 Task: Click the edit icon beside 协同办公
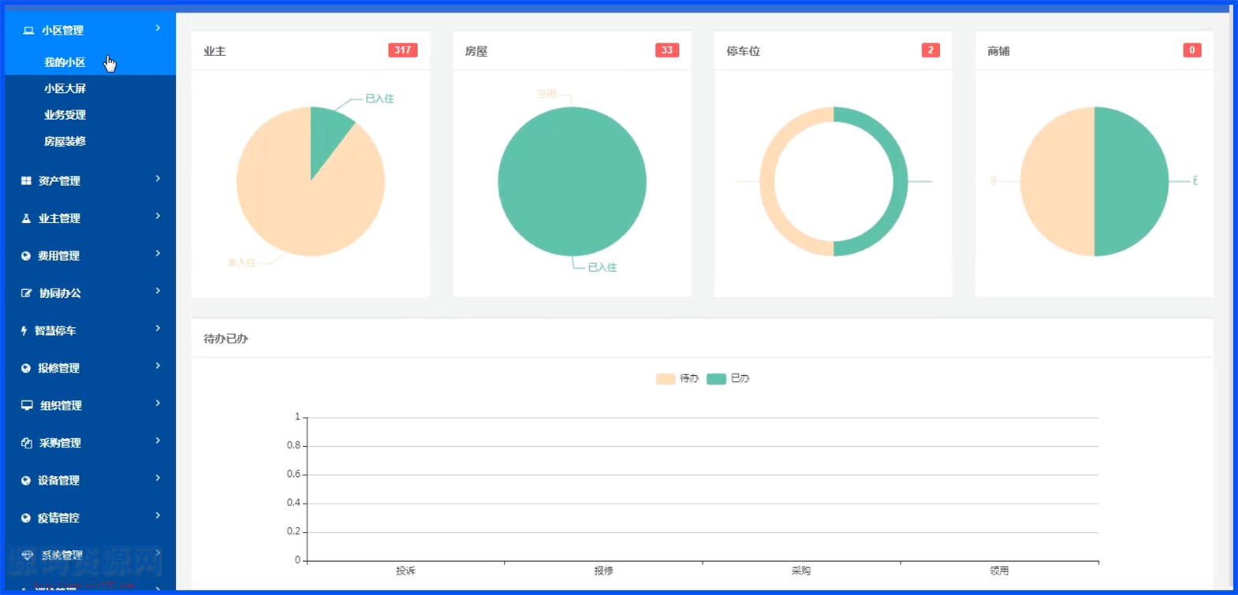coord(26,293)
